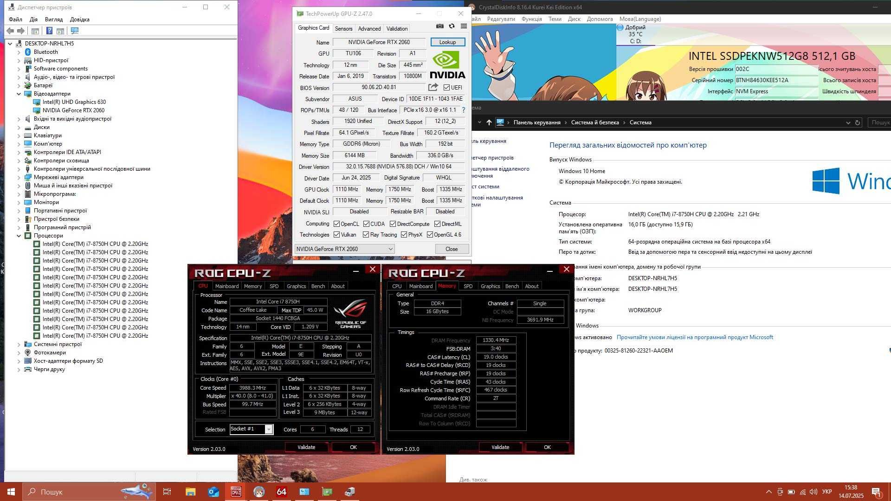Click Validate in left CPU-Z window
The image size is (891, 501).
pos(306,447)
